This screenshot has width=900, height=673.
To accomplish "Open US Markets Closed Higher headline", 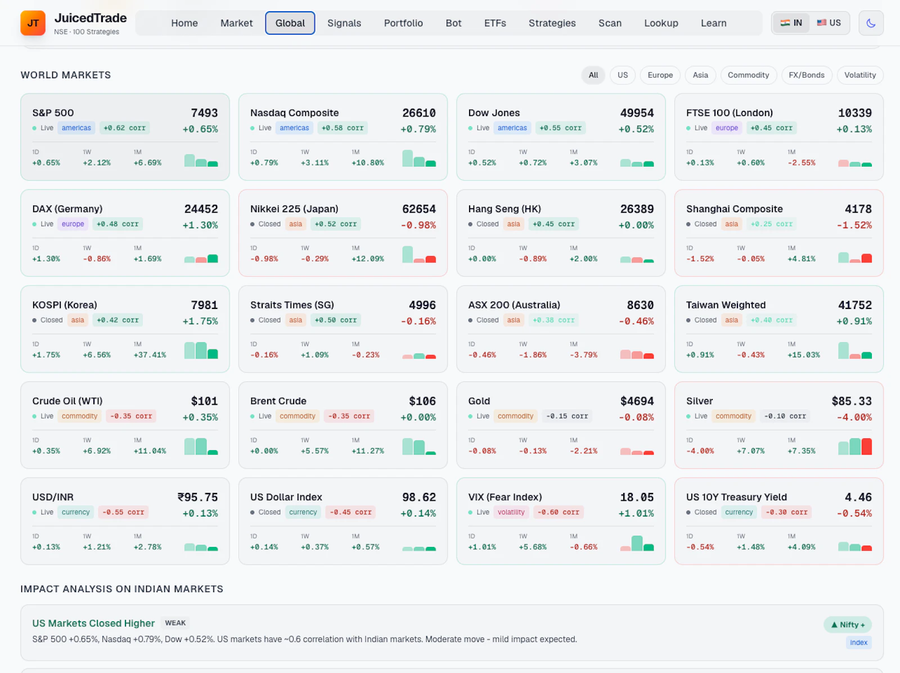I will [x=93, y=623].
